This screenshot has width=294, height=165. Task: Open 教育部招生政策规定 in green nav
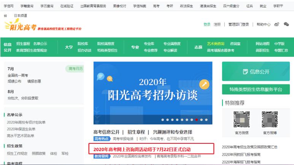[32, 50]
